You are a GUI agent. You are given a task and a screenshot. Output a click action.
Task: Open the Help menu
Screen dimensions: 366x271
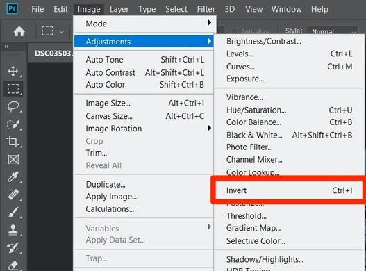[x=319, y=9]
